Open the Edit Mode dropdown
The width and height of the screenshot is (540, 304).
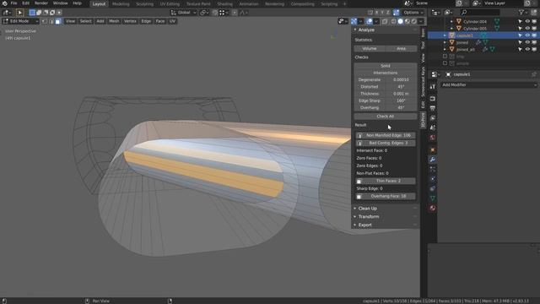click(x=20, y=21)
